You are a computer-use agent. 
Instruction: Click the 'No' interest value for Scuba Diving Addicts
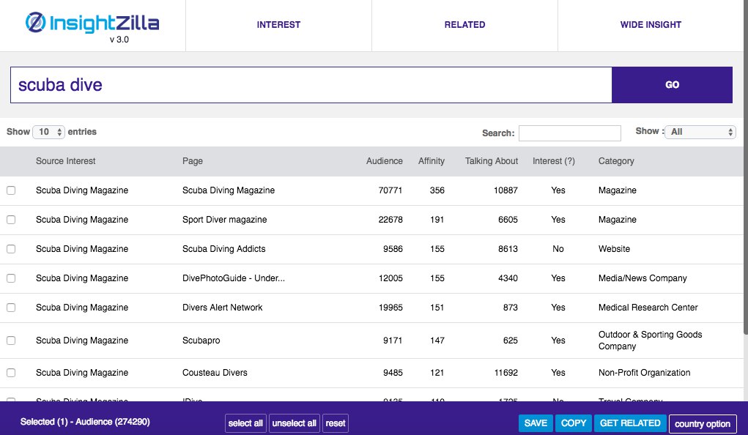point(558,249)
